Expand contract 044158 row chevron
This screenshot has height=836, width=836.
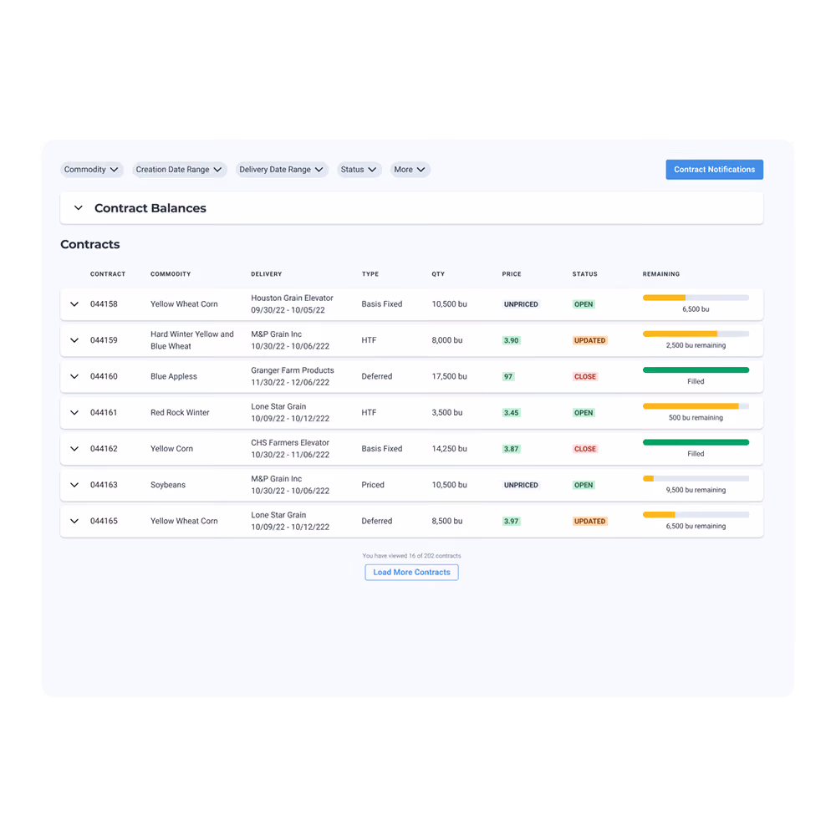(x=74, y=304)
